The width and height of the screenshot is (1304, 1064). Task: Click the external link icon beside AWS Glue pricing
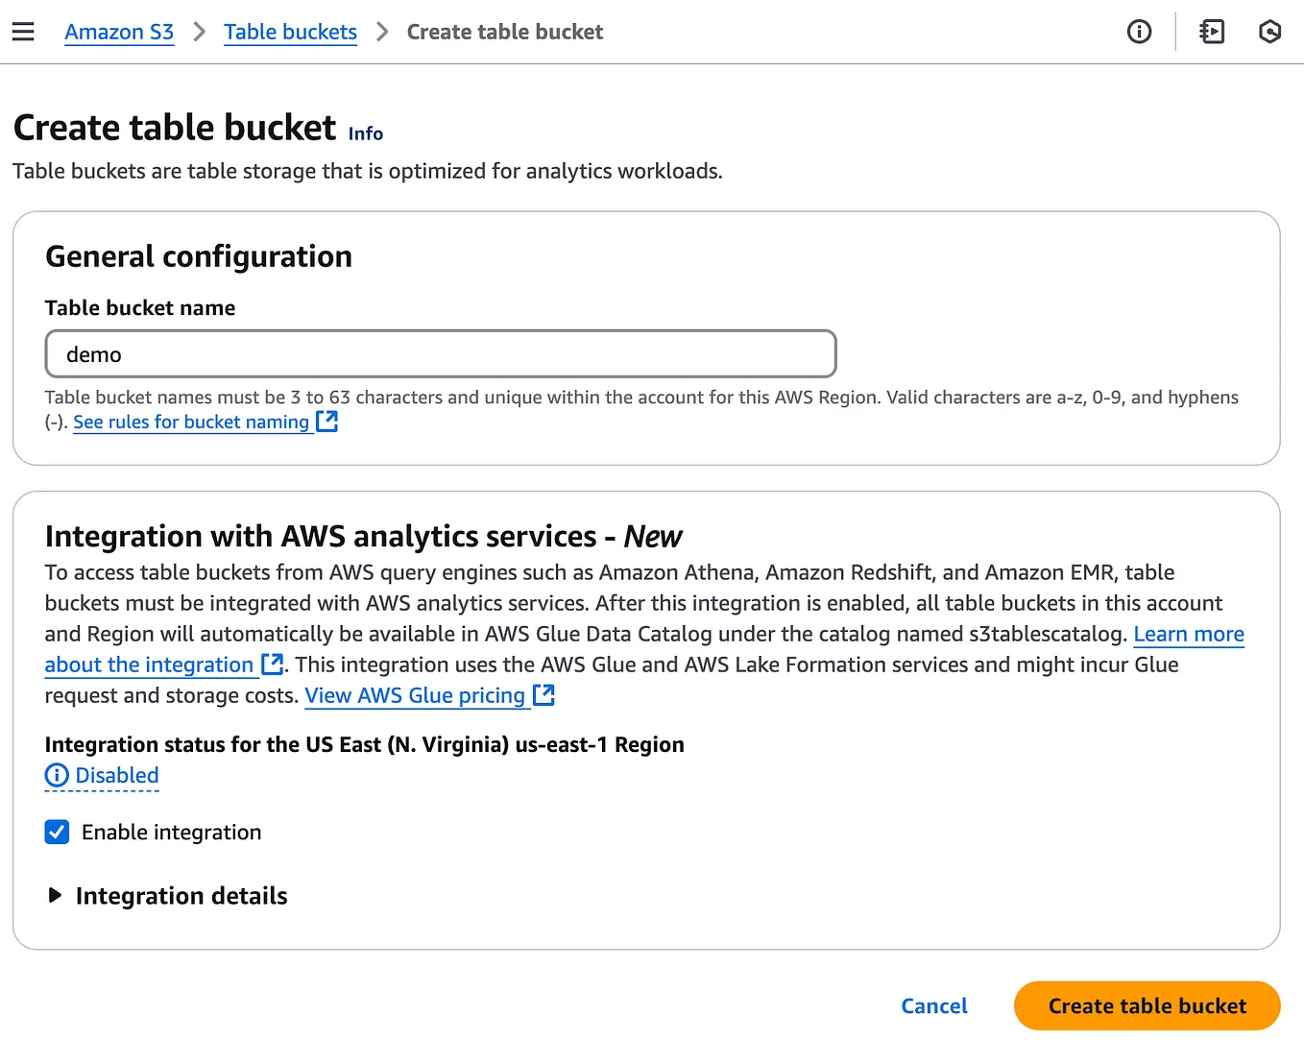[543, 694]
